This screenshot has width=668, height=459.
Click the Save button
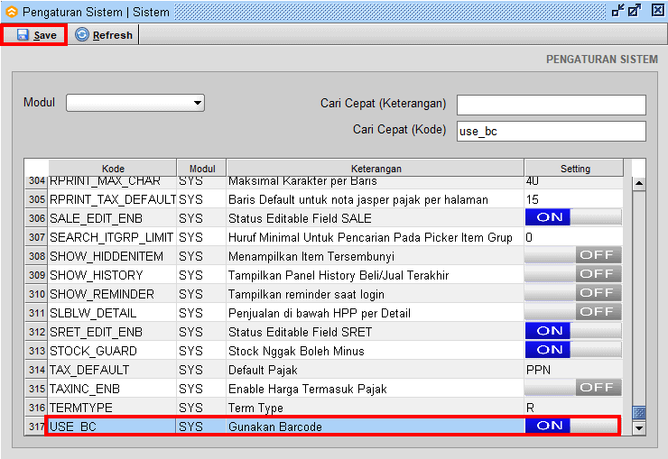click(x=35, y=35)
